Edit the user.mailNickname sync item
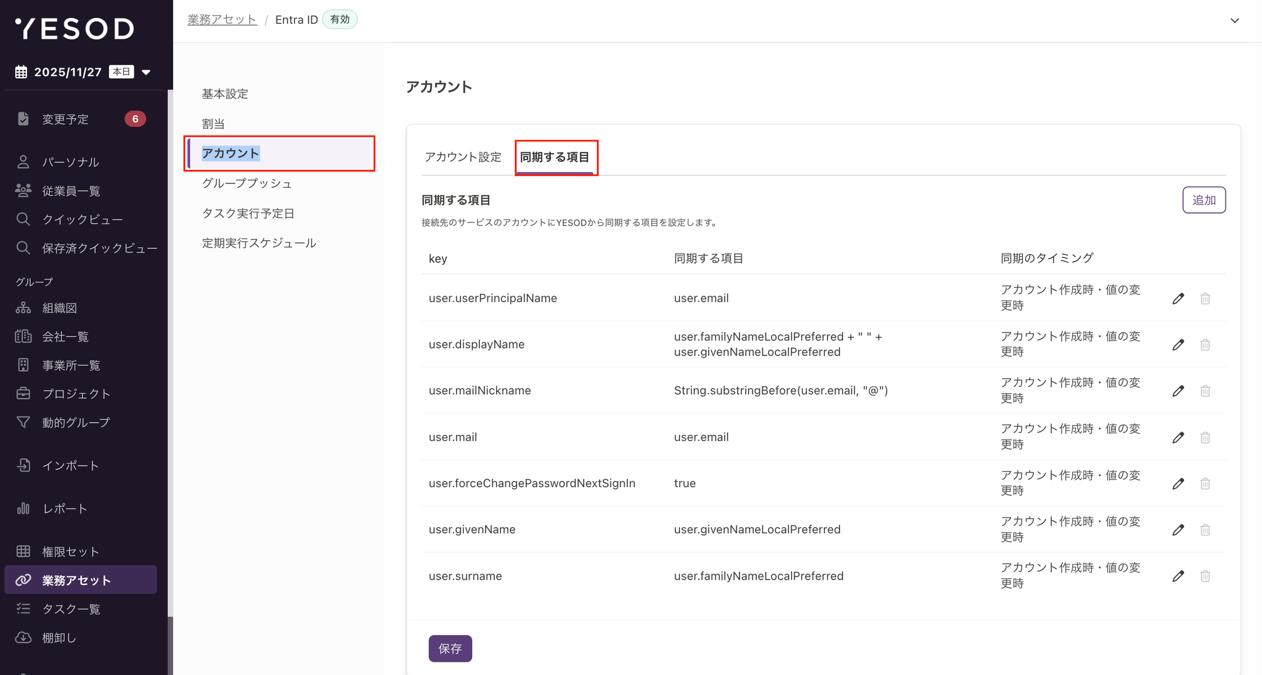 pyautogui.click(x=1178, y=391)
